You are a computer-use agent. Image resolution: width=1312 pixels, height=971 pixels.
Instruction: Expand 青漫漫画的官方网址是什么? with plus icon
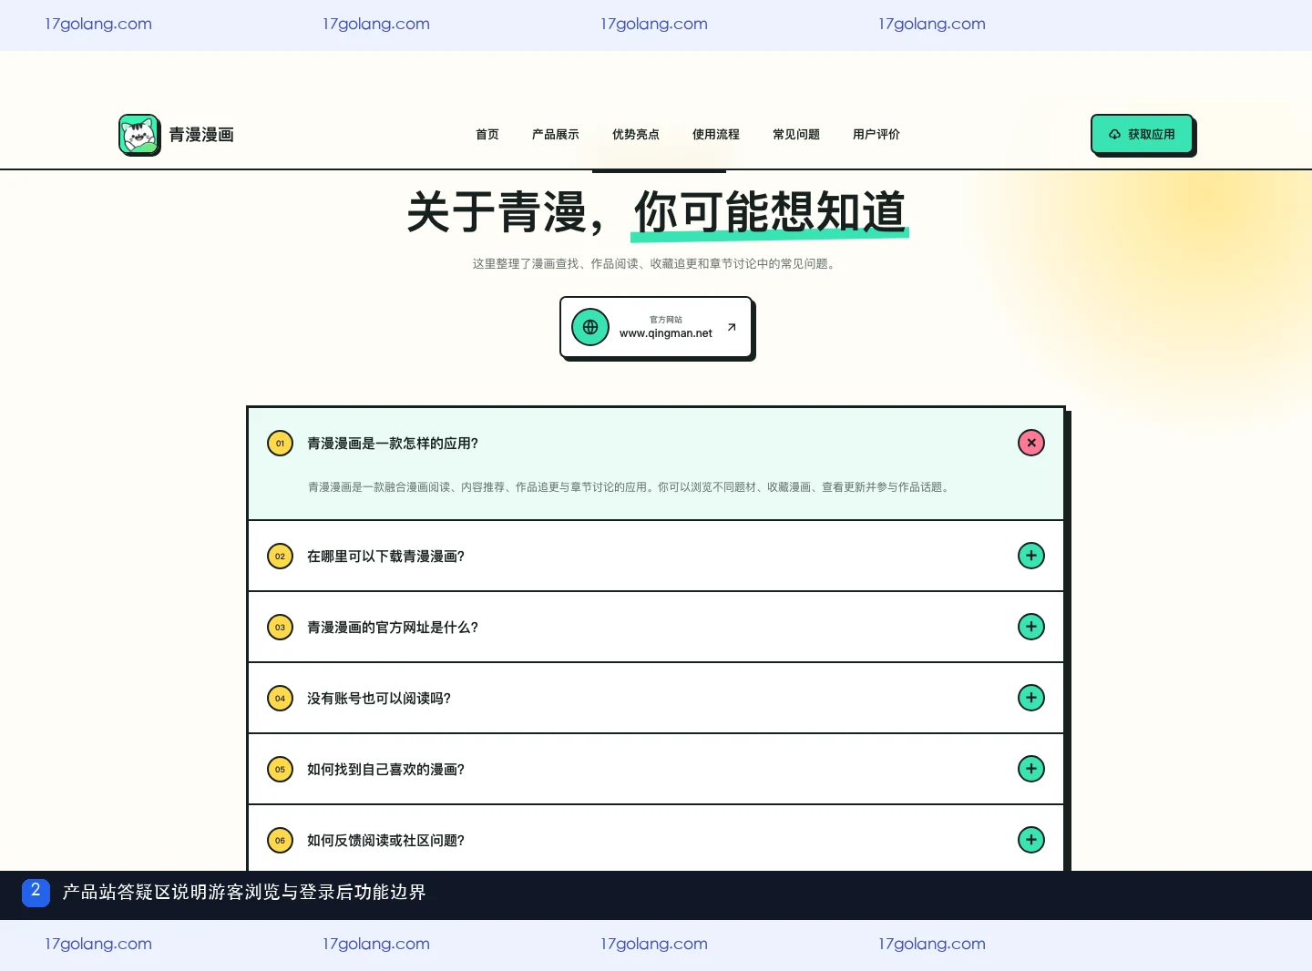[1031, 627]
